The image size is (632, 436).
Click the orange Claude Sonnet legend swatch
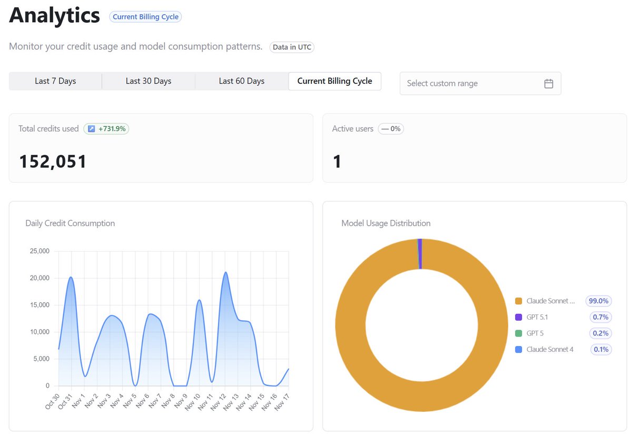click(518, 301)
